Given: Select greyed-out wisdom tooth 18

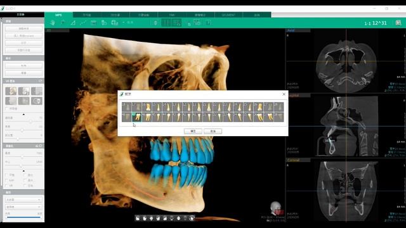Looking at the screenshot, I should point(127,107).
